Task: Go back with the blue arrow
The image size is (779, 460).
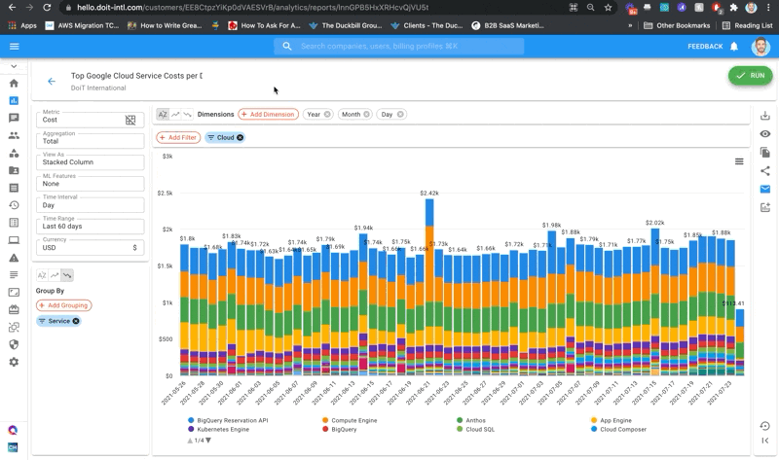Action: pos(52,82)
